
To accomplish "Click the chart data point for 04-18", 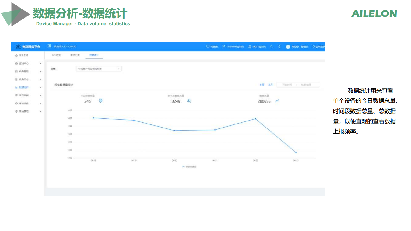I will pyautogui.click(x=93, y=118).
